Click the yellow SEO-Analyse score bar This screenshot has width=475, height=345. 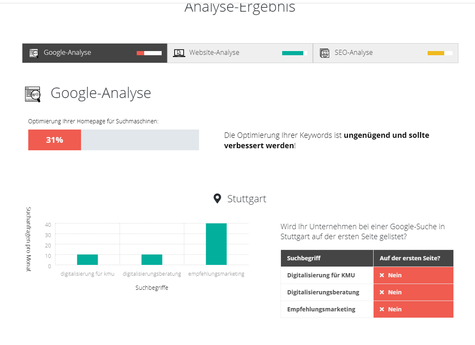click(x=436, y=53)
